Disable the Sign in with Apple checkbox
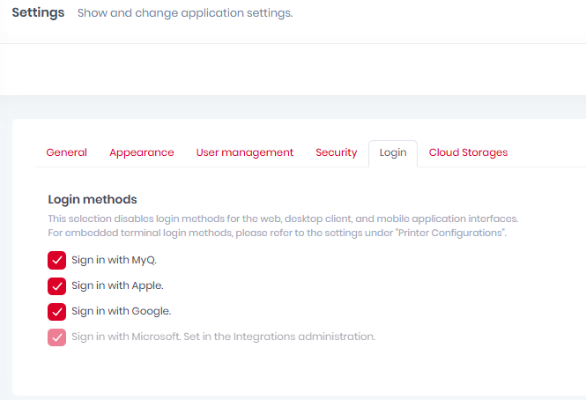Screen dimensions: 586x400 [x=57, y=285]
